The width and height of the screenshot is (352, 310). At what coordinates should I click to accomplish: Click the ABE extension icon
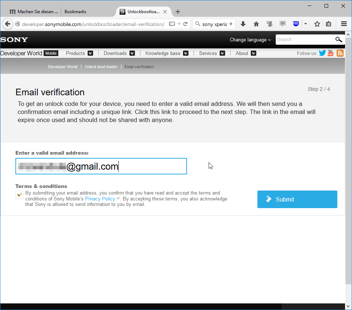296,23
